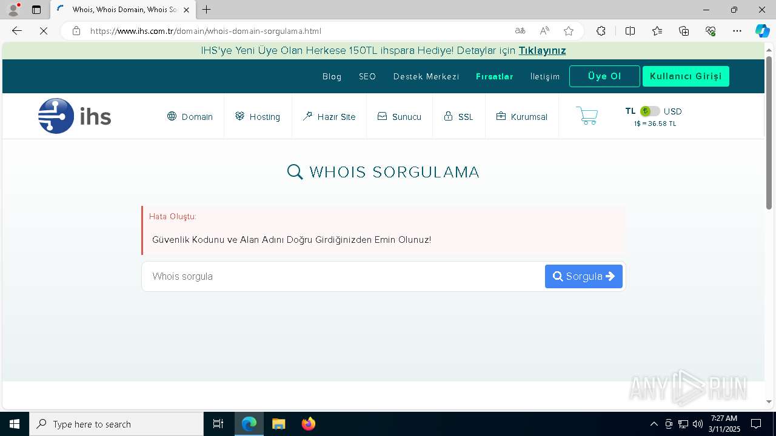Open the translate page icon

click(x=520, y=31)
